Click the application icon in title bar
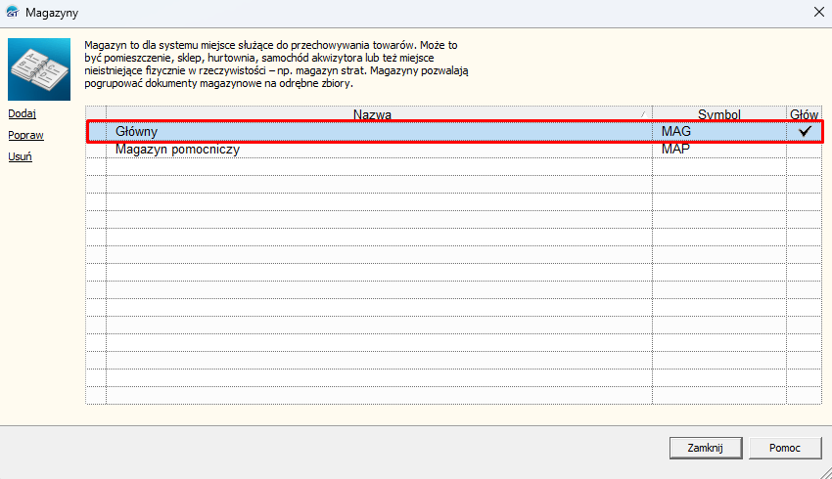 [x=14, y=13]
